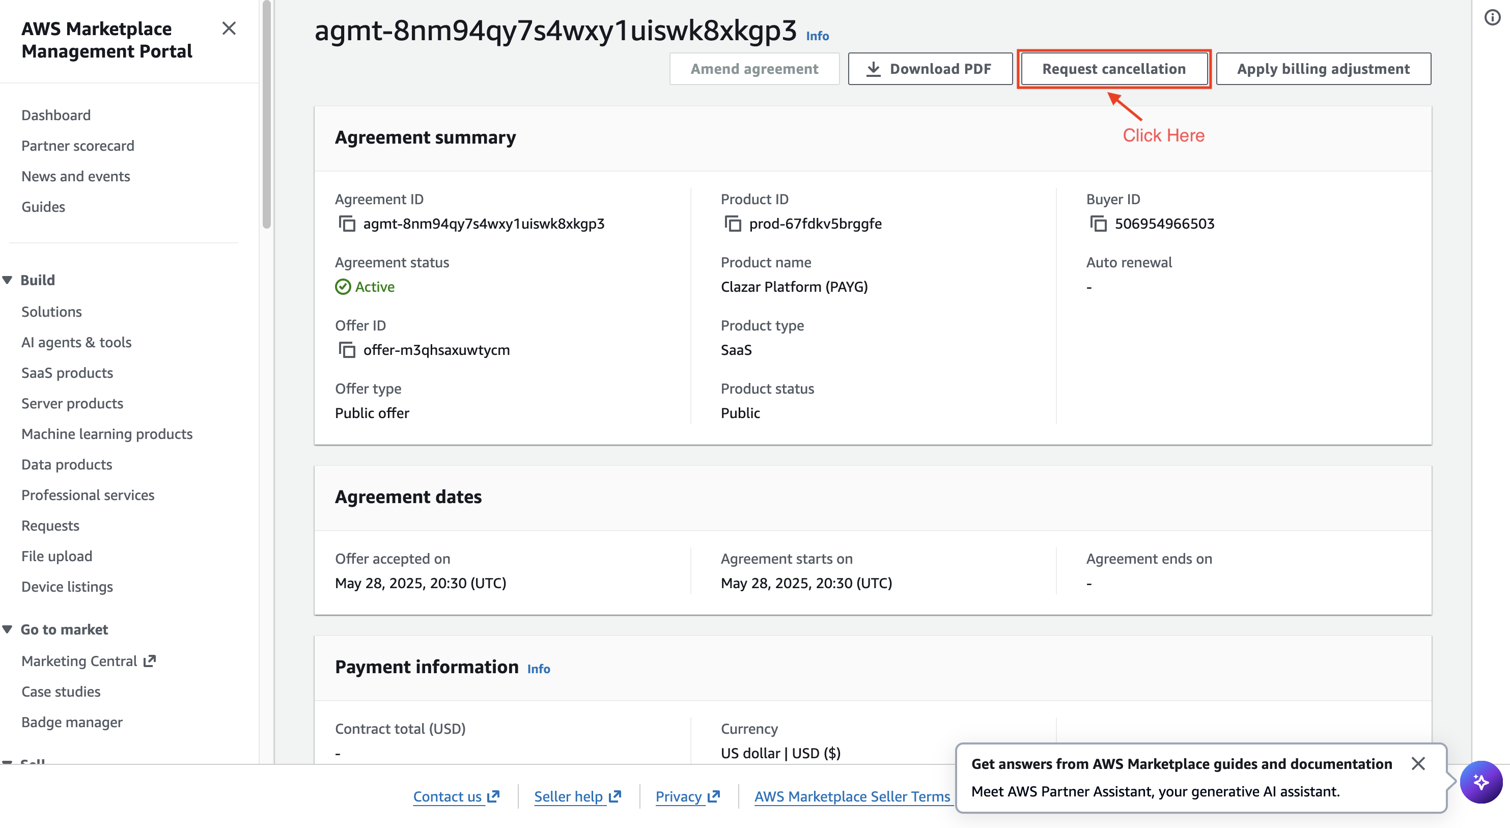Open Dashboard in the sidebar
The width and height of the screenshot is (1510, 828).
click(x=57, y=115)
